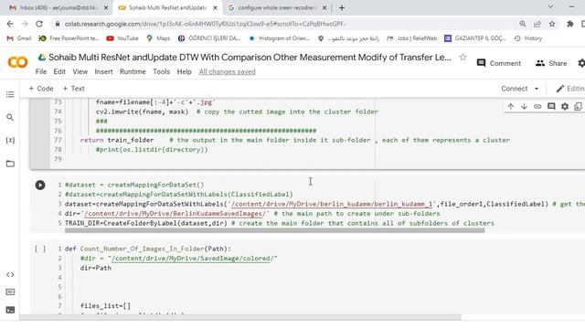
Task: Close the Sohaib Multi ResNet tab
Action: click(x=216, y=7)
